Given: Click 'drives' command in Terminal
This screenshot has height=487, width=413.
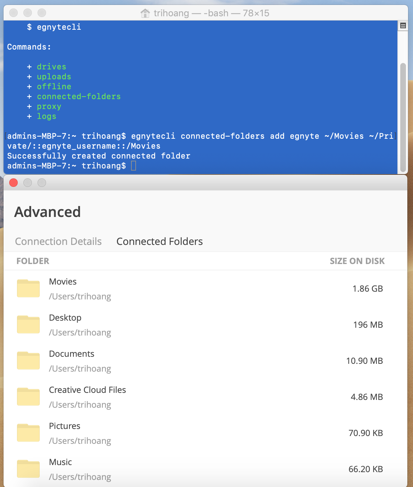Looking at the screenshot, I should [51, 67].
